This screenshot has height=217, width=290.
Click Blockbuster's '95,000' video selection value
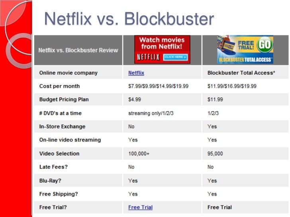[216, 154]
